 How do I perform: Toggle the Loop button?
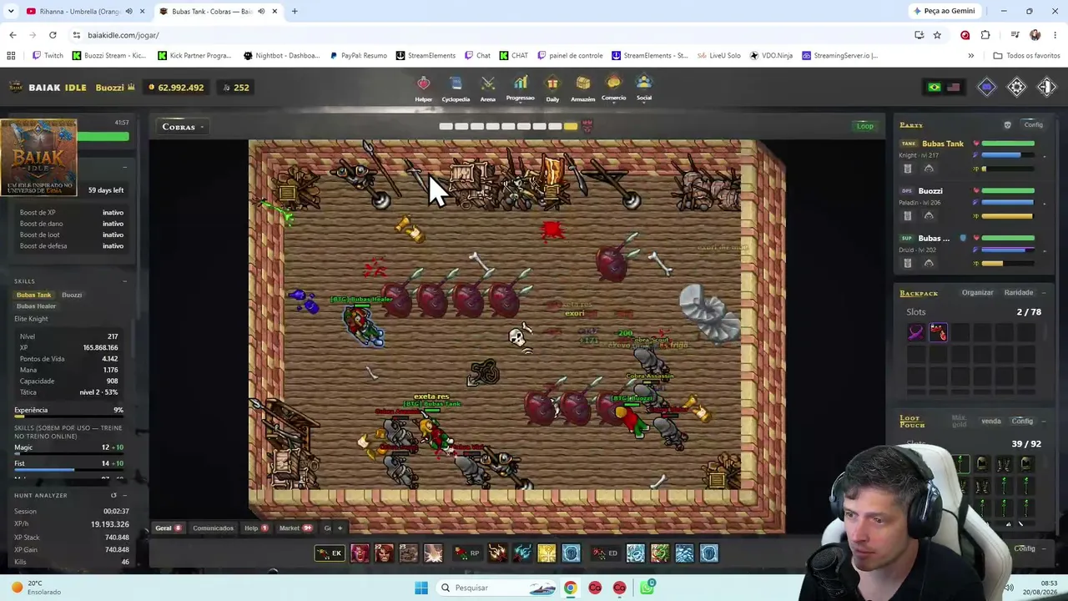point(865,126)
